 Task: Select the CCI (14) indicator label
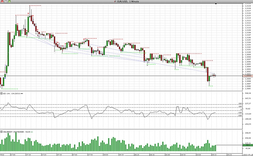point(11,93)
